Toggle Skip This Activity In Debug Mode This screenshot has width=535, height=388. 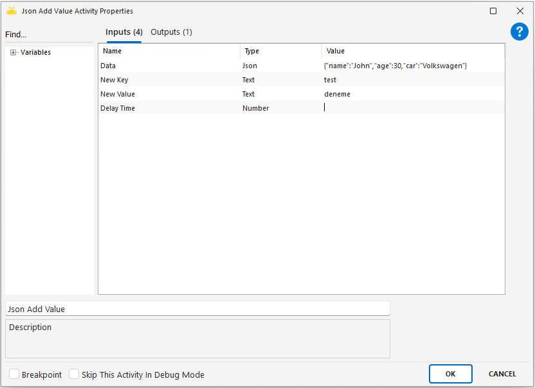[74, 374]
